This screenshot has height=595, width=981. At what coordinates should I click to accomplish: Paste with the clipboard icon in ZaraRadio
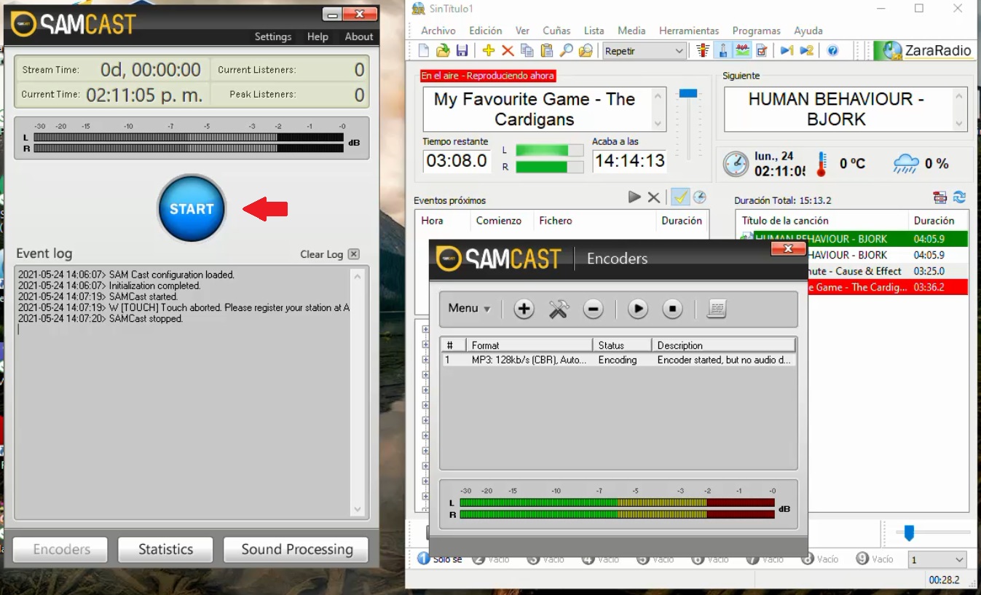[x=546, y=50]
